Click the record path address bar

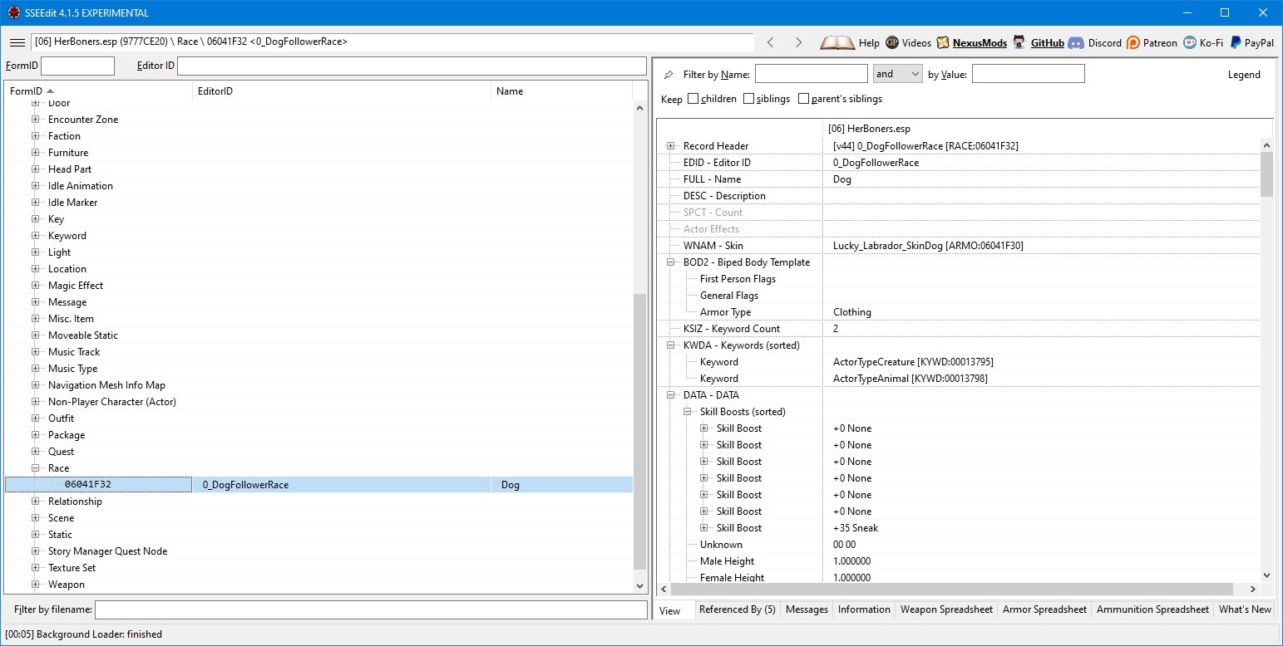coord(392,42)
